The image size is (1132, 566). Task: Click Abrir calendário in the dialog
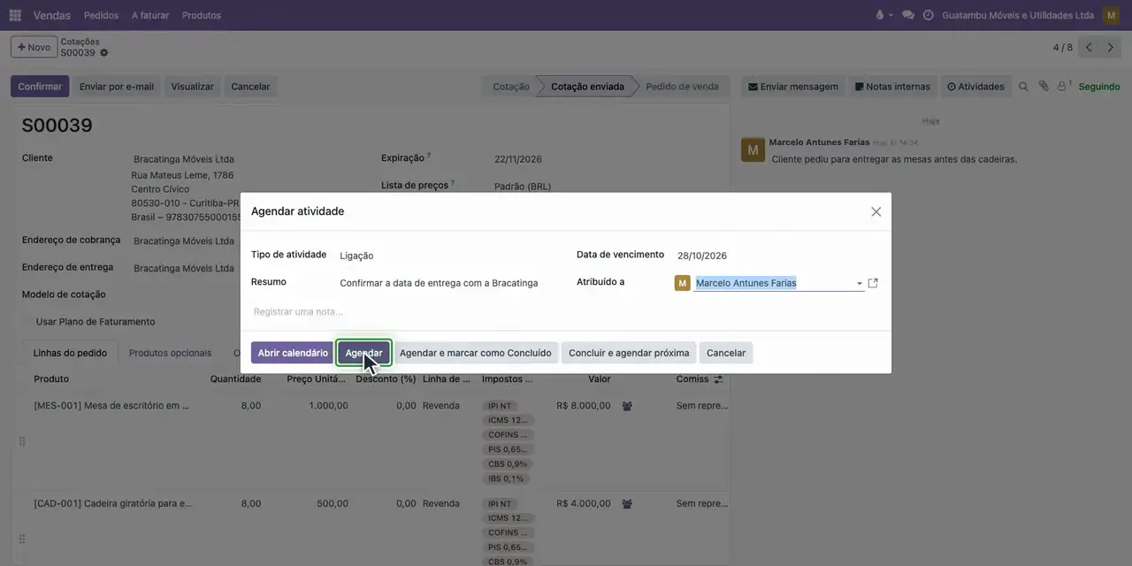point(293,353)
